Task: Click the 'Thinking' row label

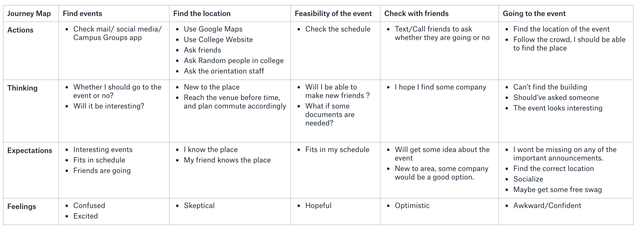Action: (22, 88)
